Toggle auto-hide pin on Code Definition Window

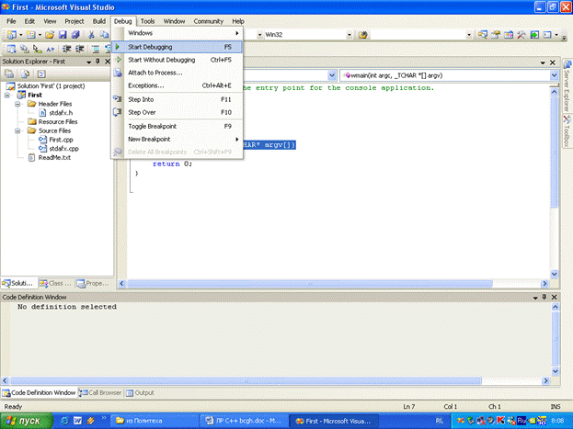coord(544,298)
